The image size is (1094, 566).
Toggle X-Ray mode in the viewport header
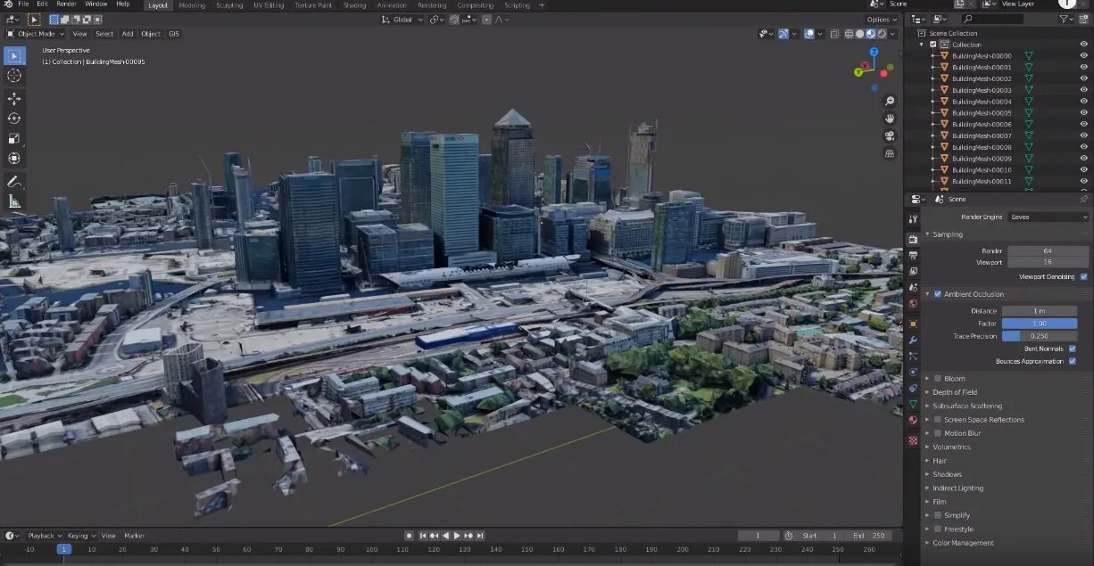tap(834, 34)
